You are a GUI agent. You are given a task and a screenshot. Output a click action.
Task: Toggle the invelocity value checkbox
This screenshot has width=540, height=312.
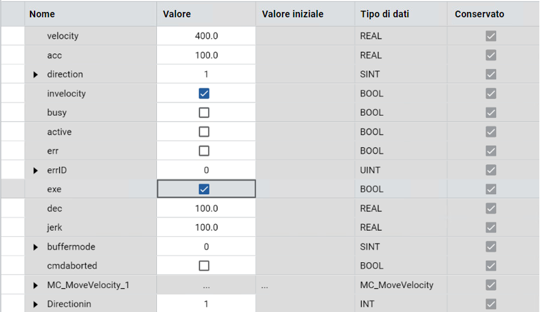click(204, 94)
